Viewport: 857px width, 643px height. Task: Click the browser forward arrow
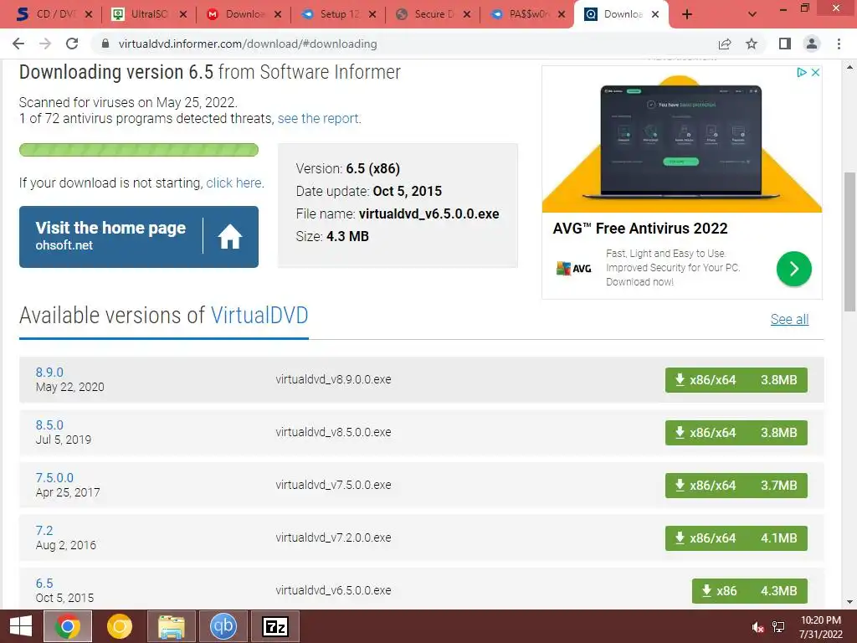[x=45, y=44]
